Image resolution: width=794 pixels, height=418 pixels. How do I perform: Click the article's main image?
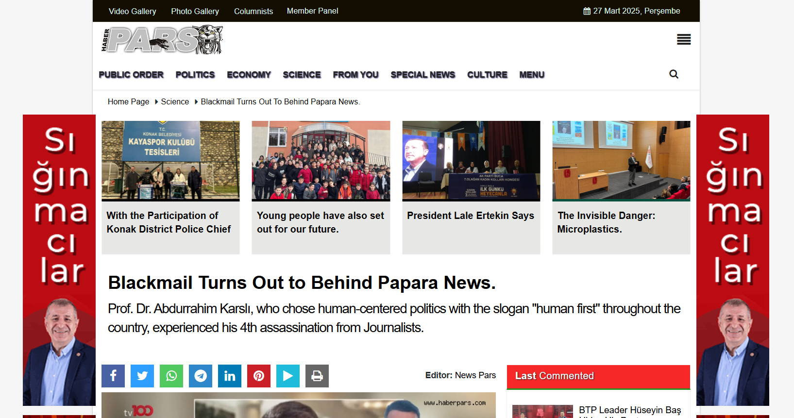tap(299, 405)
